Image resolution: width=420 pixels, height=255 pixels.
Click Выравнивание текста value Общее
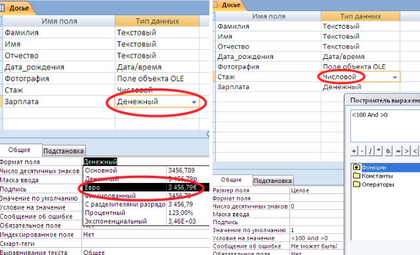click(x=94, y=252)
